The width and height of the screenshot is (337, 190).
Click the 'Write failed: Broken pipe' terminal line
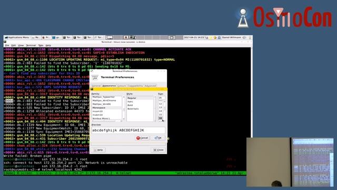(27, 156)
